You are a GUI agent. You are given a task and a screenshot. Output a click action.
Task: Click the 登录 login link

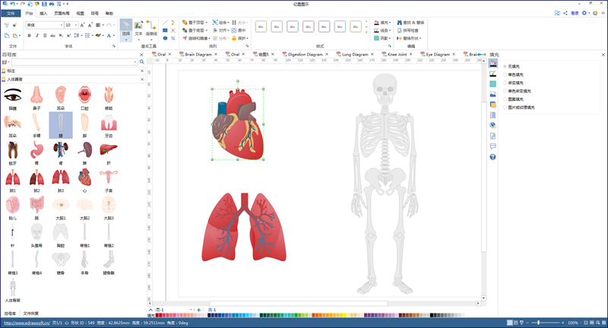click(x=575, y=13)
